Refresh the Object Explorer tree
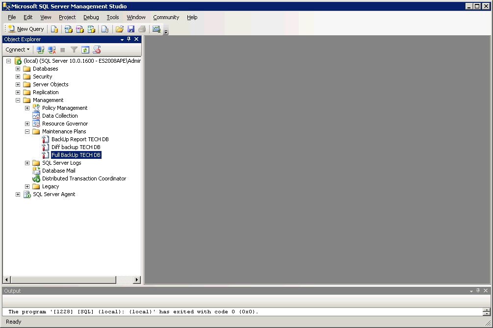The width and height of the screenshot is (493, 328). (85, 50)
